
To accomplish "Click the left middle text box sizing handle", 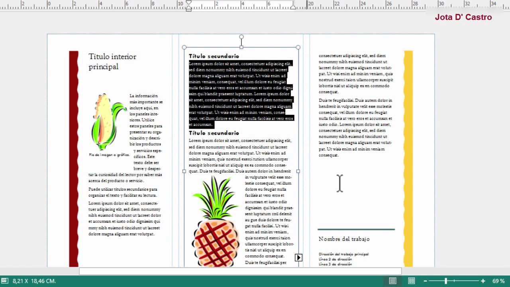I will (184, 171).
